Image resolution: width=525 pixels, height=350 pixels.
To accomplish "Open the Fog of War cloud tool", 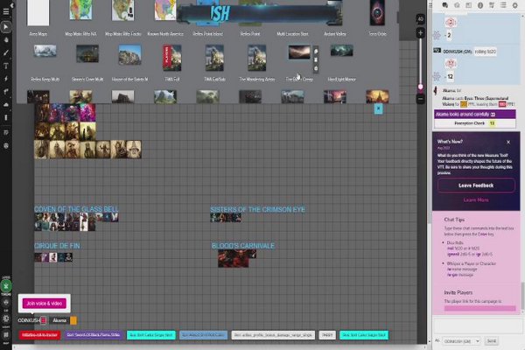I will click(x=6, y=104).
